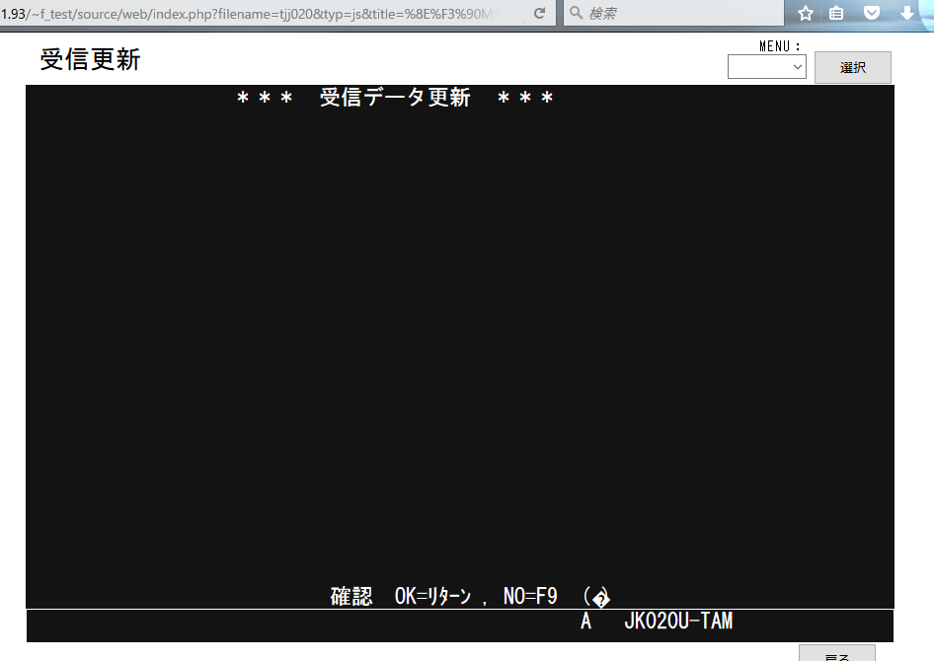Open the downloads arrow icon
The height and width of the screenshot is (661, 934).
(906, 13)
